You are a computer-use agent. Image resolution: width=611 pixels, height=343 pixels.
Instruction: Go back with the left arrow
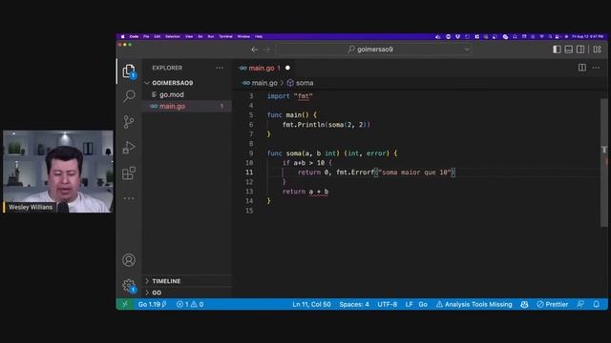pos(255,50)
